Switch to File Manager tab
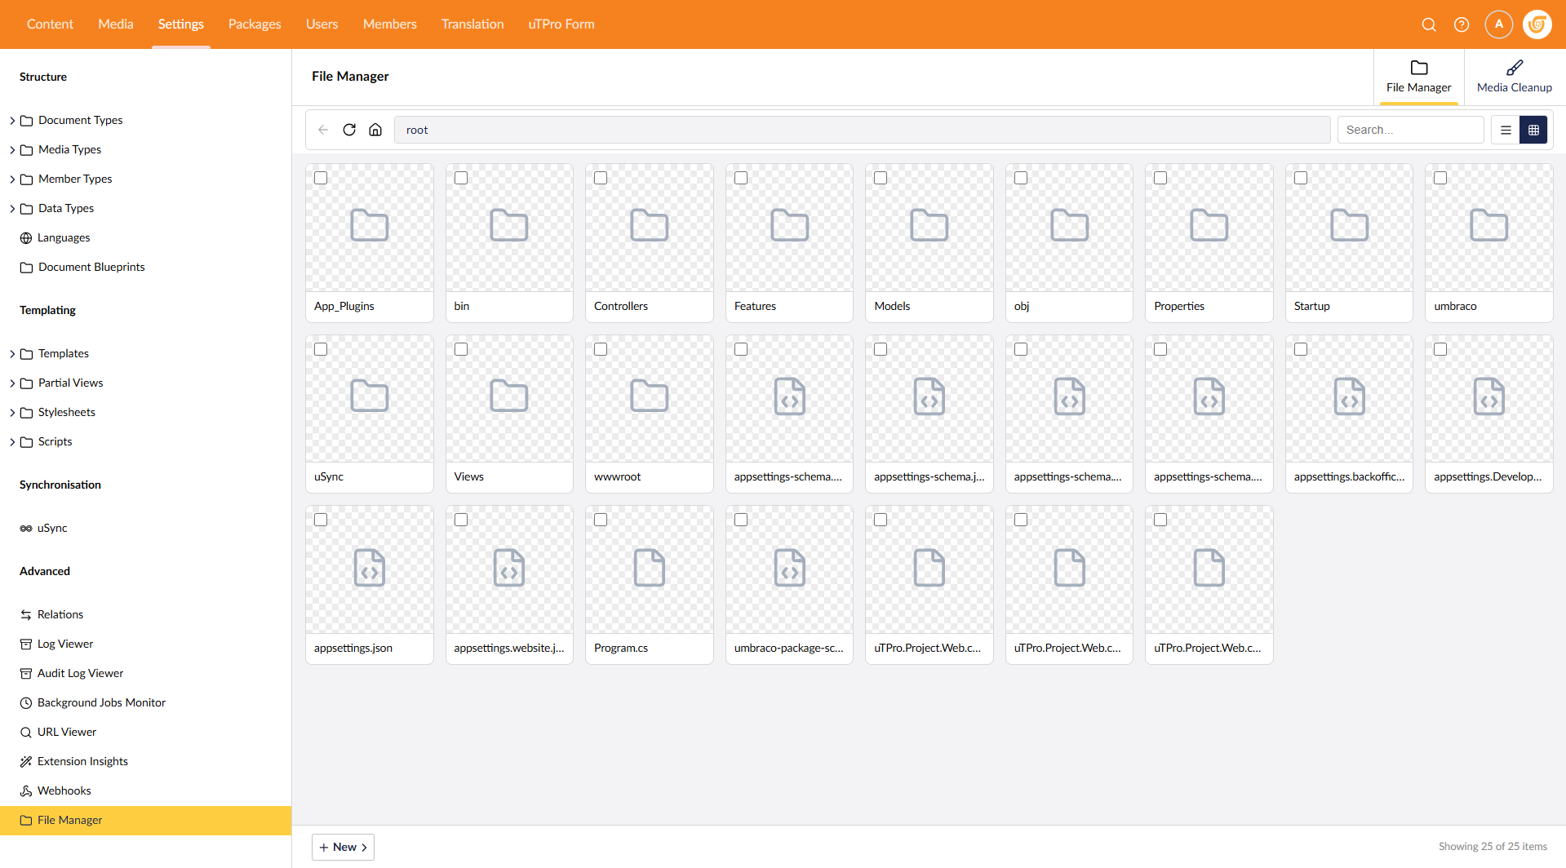 (x=1418, y=77)
